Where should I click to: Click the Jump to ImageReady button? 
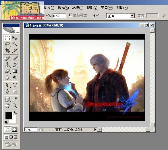coord(11,145)
